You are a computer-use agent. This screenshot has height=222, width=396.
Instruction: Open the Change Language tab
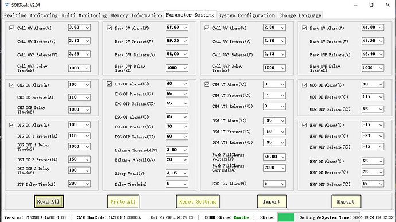(x=300, y=15)
